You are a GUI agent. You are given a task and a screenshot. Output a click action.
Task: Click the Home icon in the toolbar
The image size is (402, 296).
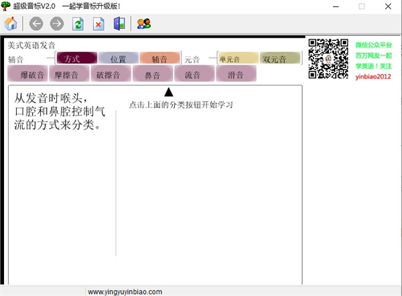(x=11, y=23)
